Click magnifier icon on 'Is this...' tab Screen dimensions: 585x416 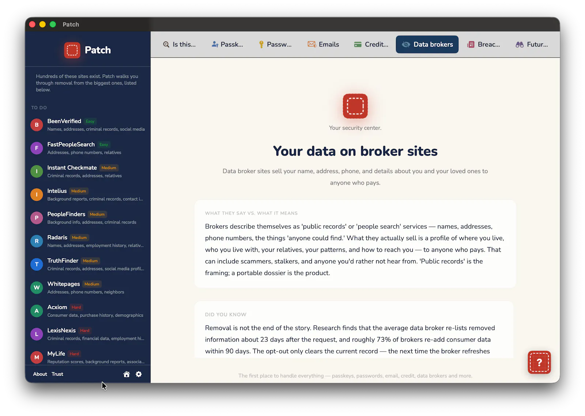click(166, 44)
